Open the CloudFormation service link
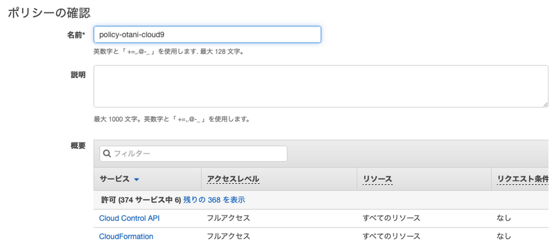The image size is (558, 241). point(126,236)
